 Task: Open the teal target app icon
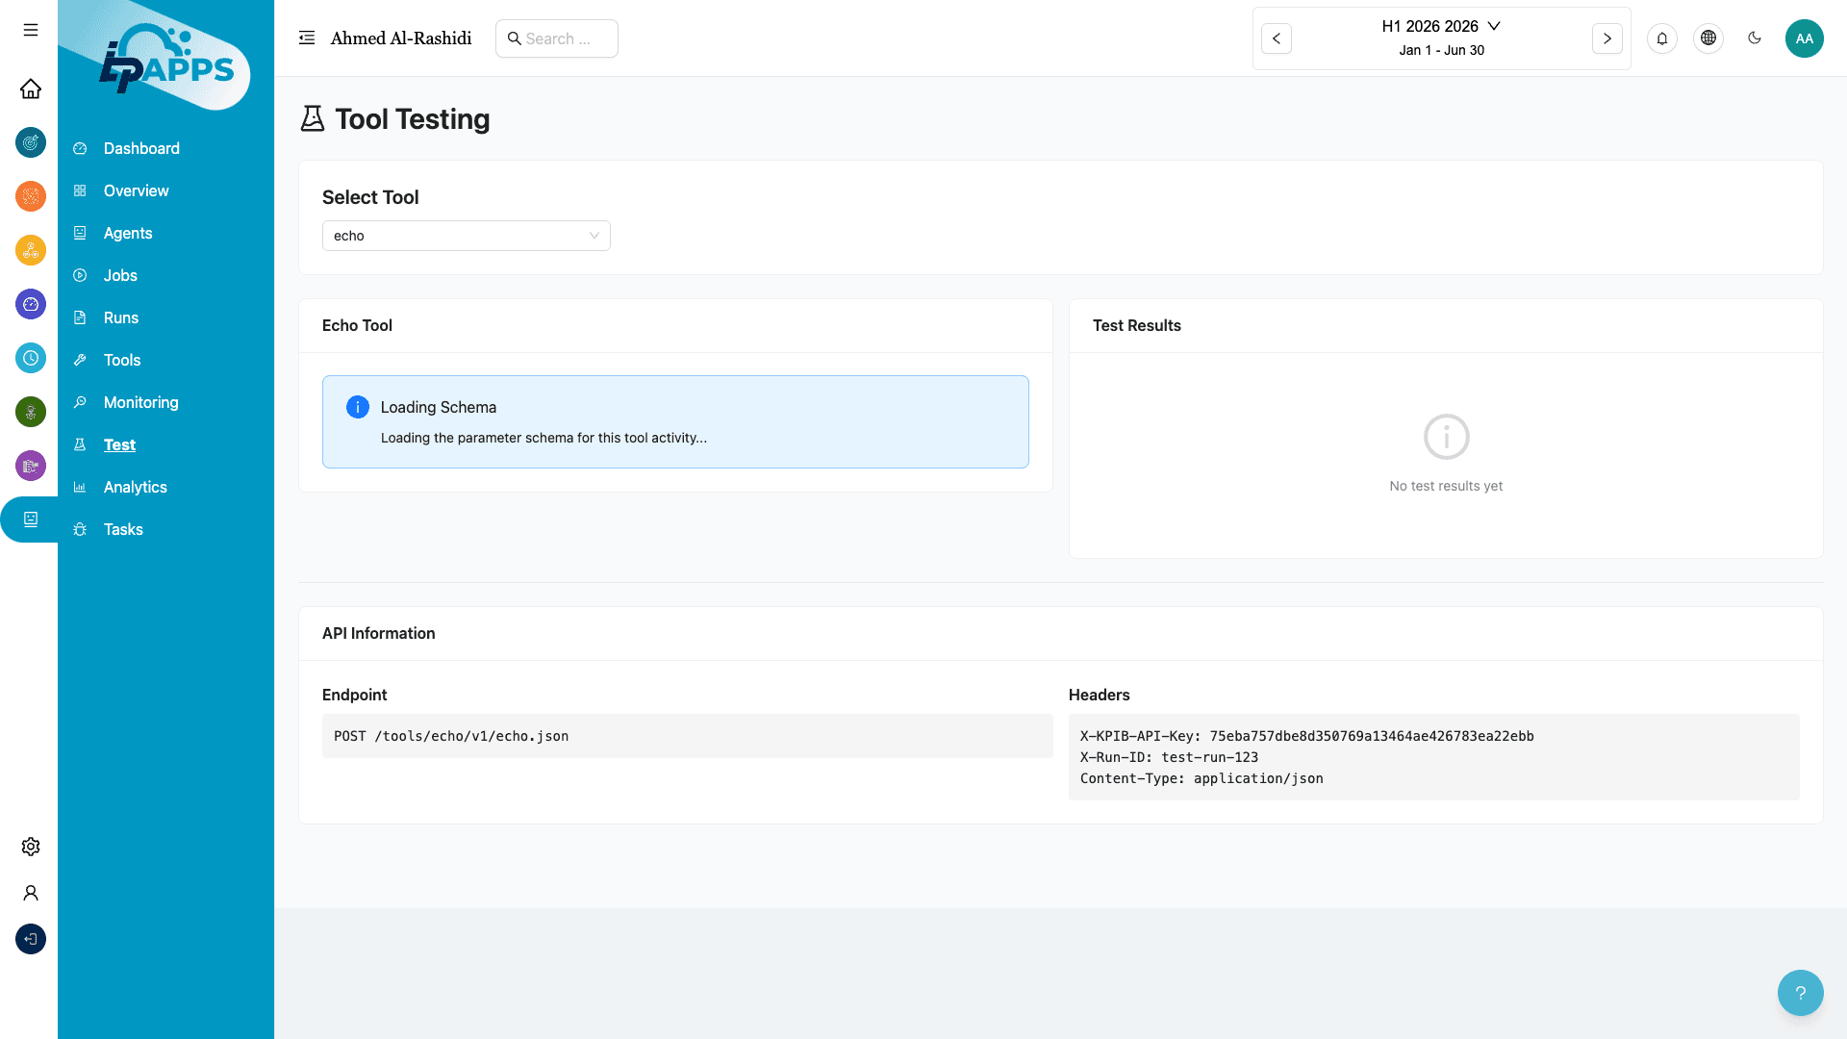(31, 142)
